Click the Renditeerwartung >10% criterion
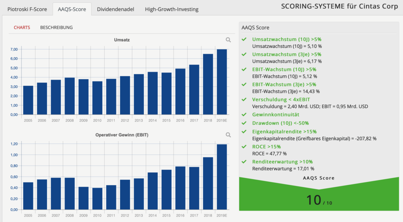Screen dimensions: 403x222 pyautogui.click(x=282, y=162)
